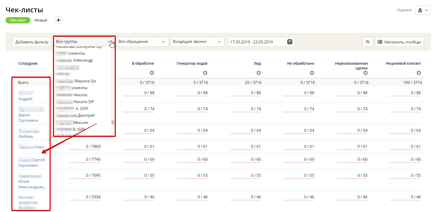This screenshot has width=437, height=212.
Task: Toggle the percent display button
Action: [x=368, y=42]
